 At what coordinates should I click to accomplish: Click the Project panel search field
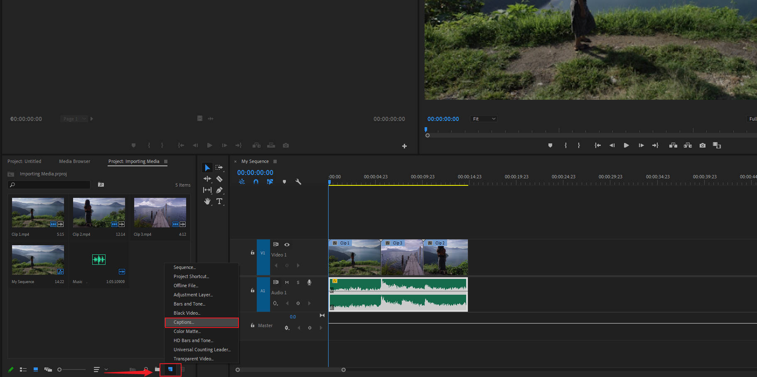point(49,185)
